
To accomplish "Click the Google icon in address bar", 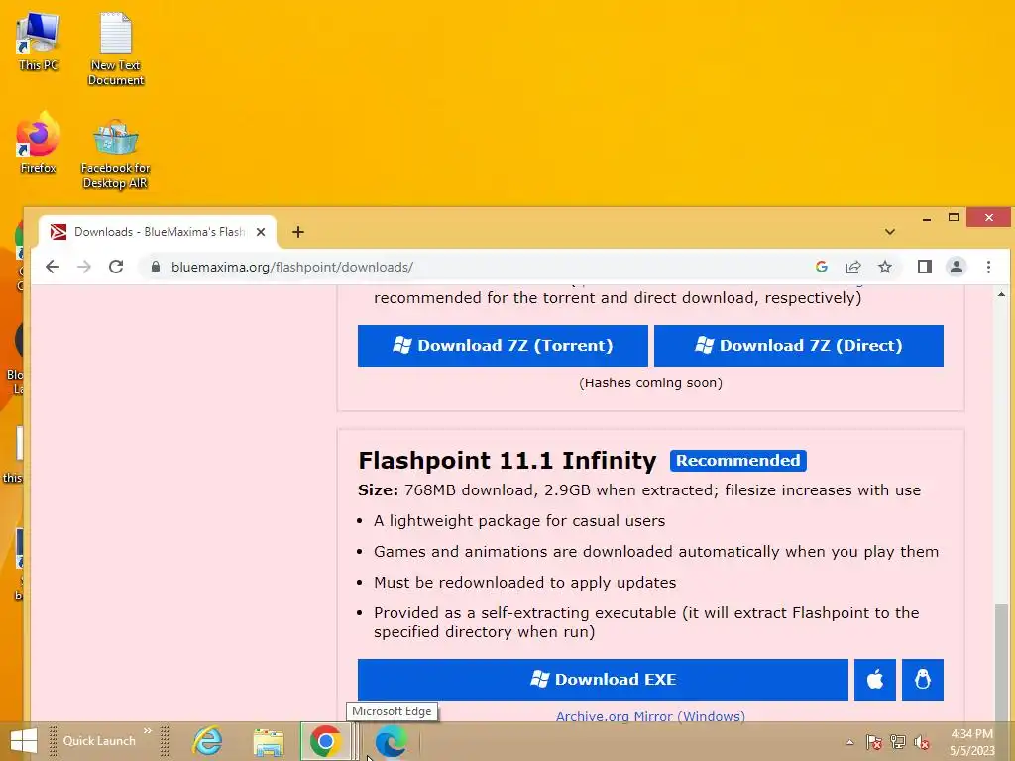I will coord(822,267).
